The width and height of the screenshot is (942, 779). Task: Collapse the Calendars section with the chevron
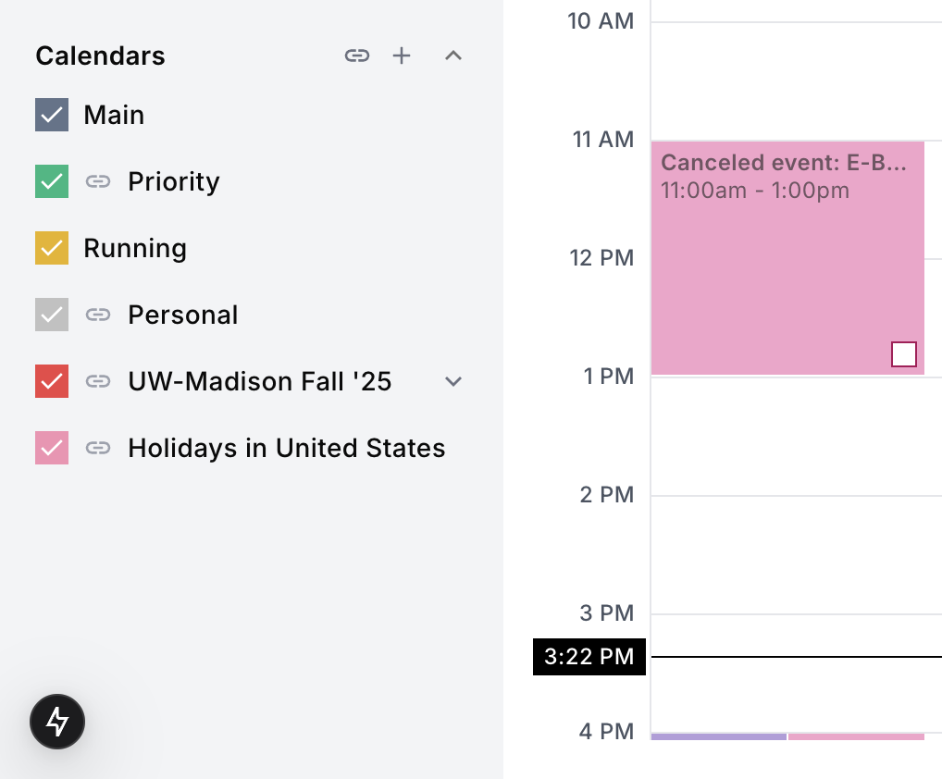click(x=452, y=56)
